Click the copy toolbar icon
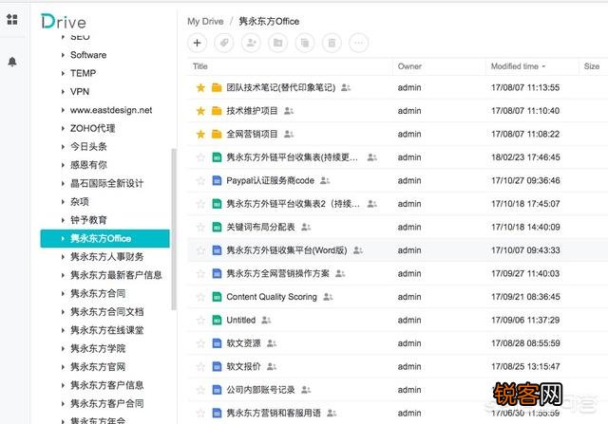The width and height of the screenshot is (608, 424). point(305,43)
